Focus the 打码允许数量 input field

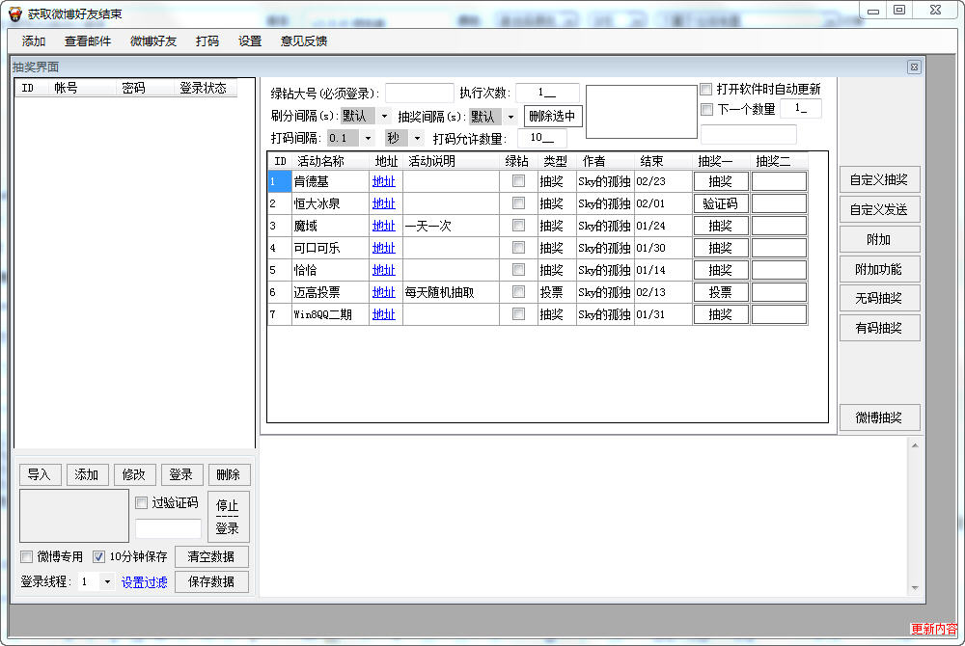click(542, 138)
